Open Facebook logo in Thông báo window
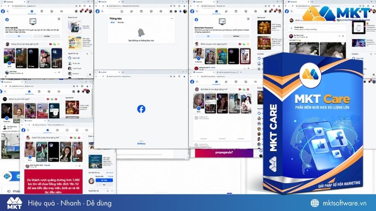This screenshot has height=211, width=376. (98, 11)
